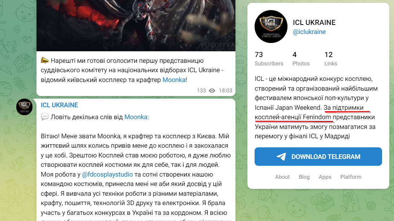Select the Subscribers count

[x=269, y=59]
